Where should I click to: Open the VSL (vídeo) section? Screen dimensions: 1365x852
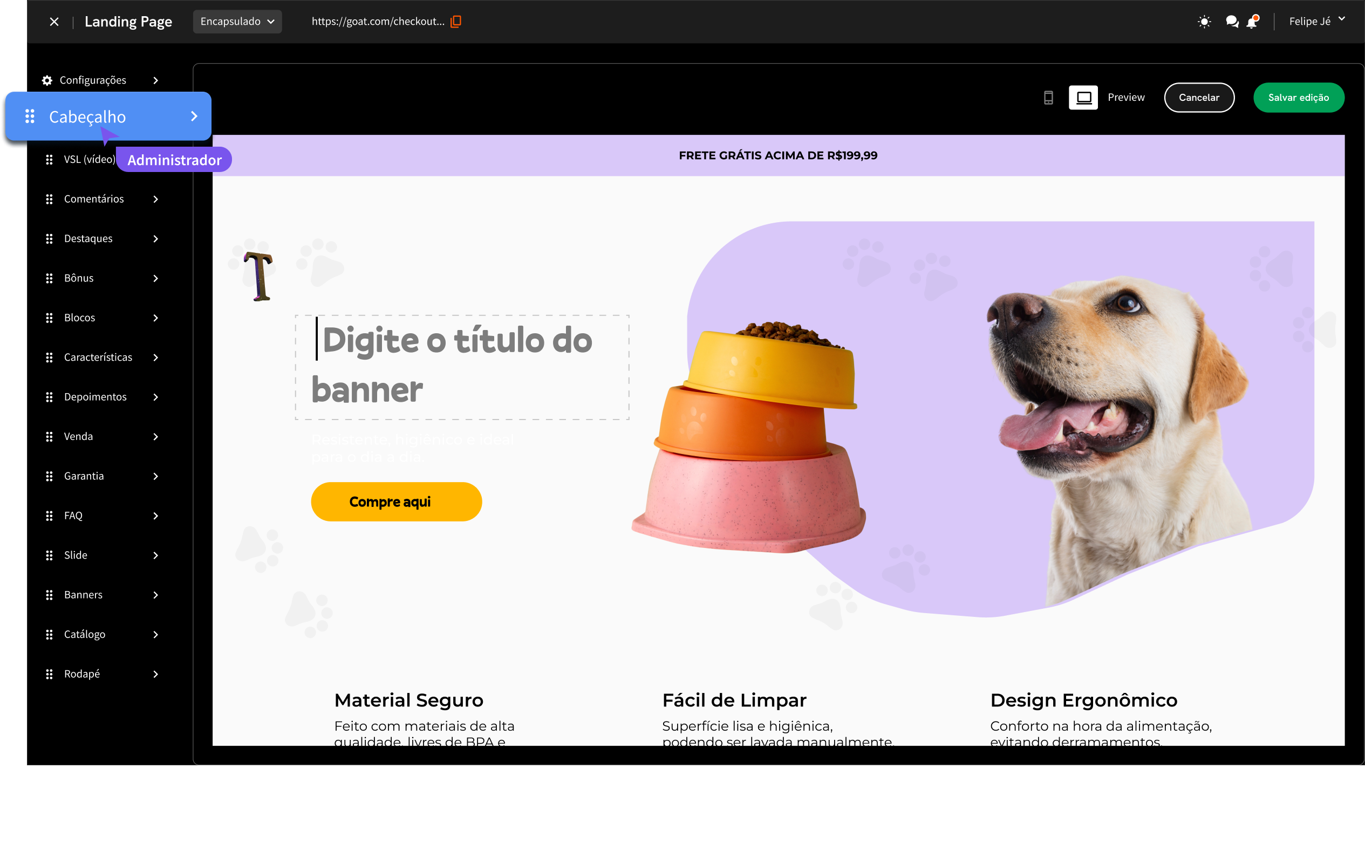coord(90,160)
